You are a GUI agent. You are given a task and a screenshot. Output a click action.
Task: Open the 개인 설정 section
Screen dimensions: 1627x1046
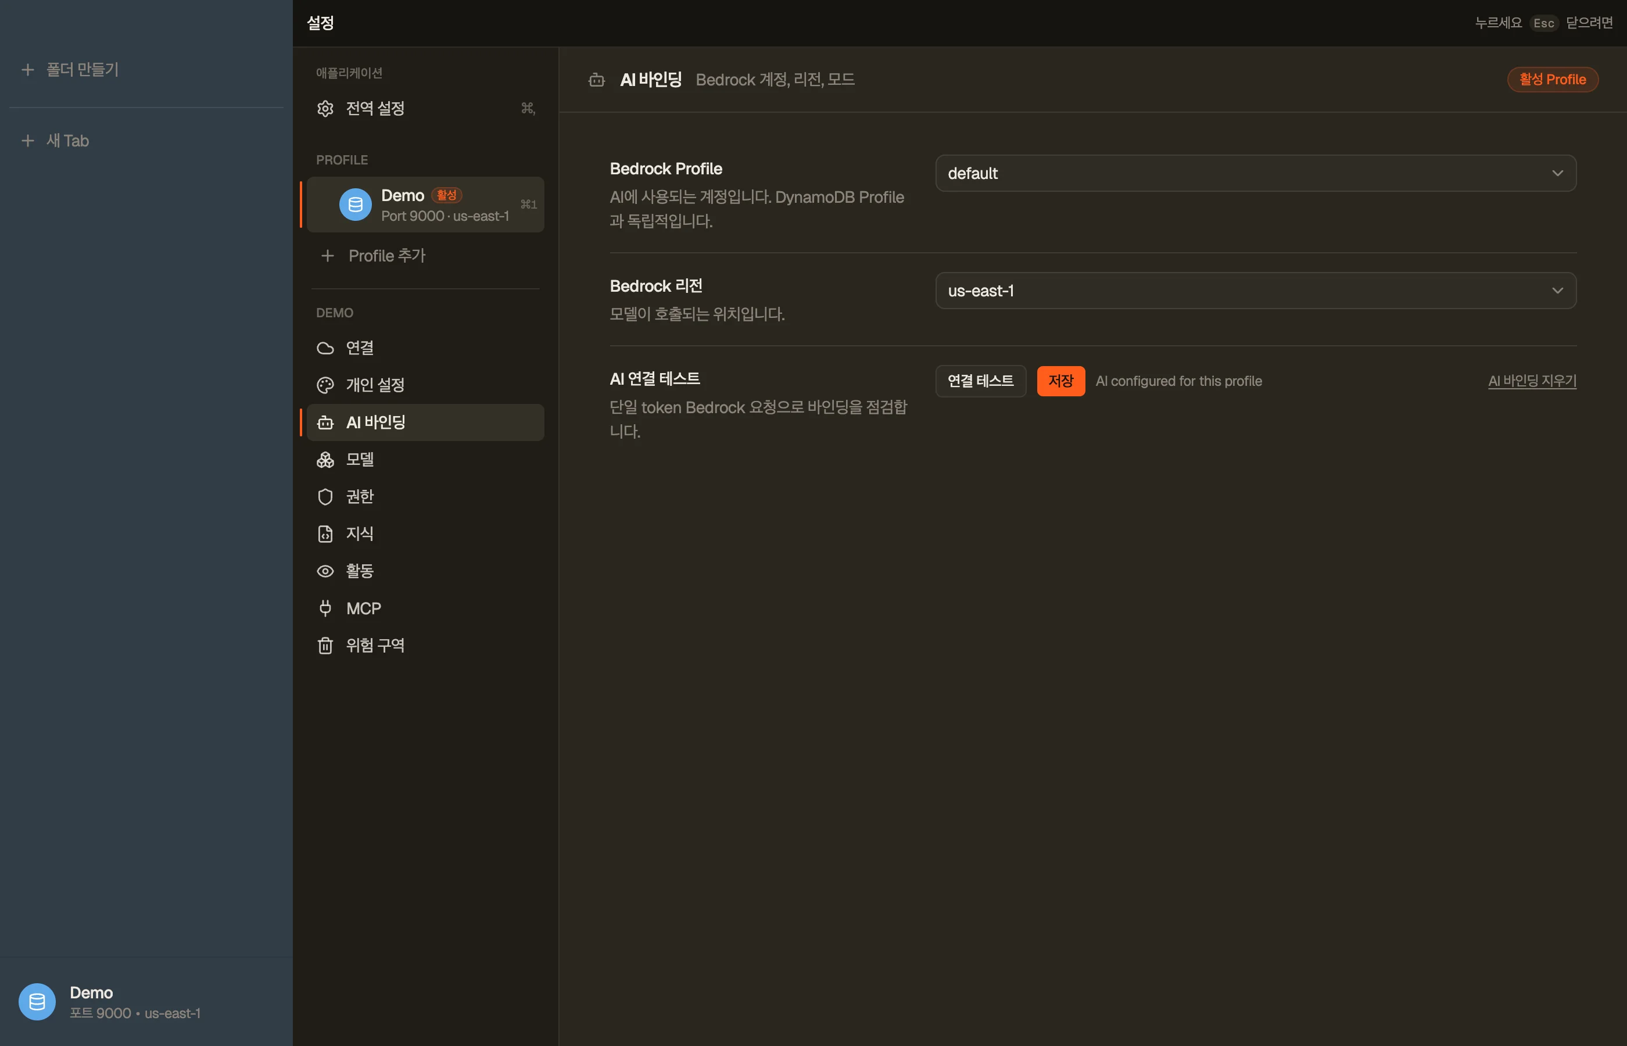[425, 385]
